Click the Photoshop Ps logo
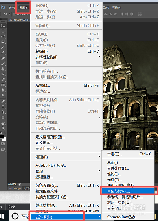 pos(3,7)
